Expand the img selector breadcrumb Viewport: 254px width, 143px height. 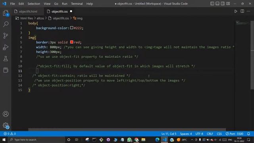[79, 18]
